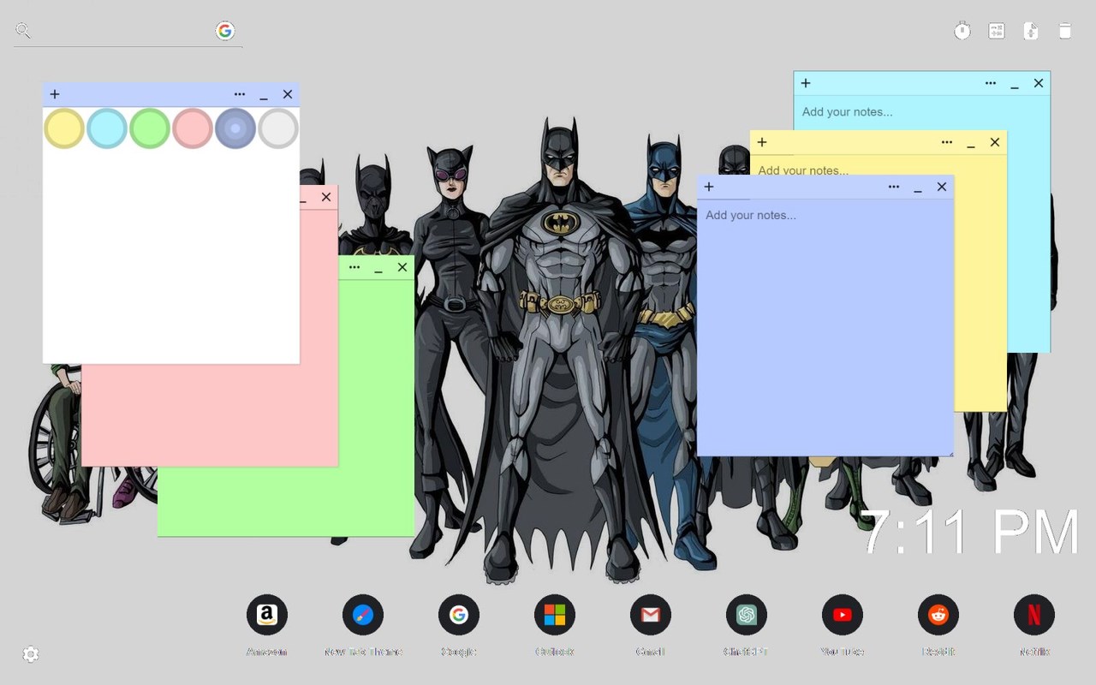
Task: Open the calculator widget
Action: tap(997, 31)
